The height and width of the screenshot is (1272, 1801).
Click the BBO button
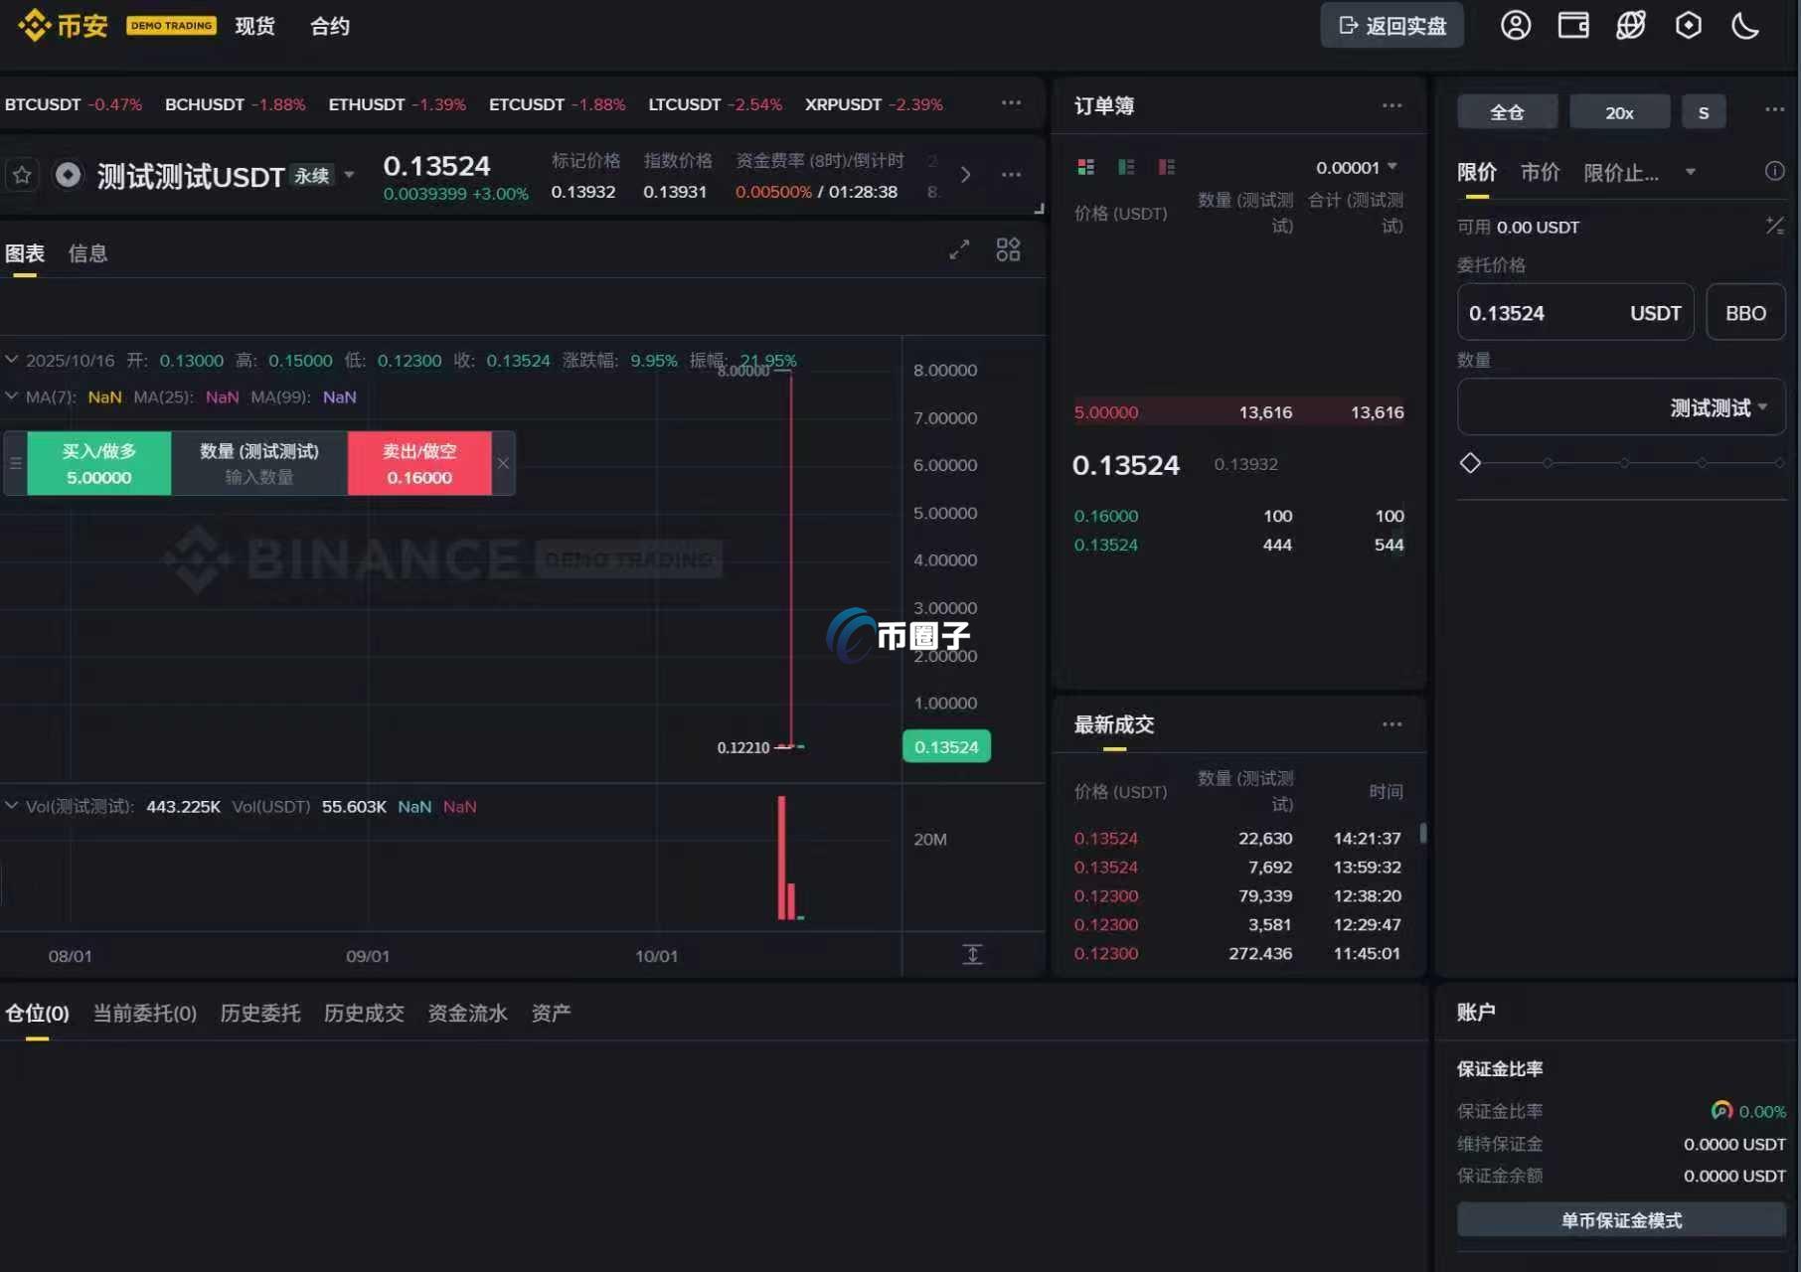[1745, 313]
